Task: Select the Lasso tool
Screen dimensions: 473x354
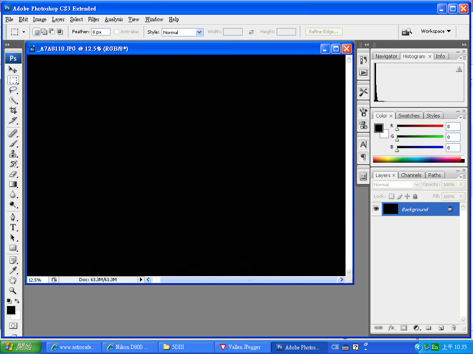Action: pos(13,90)
